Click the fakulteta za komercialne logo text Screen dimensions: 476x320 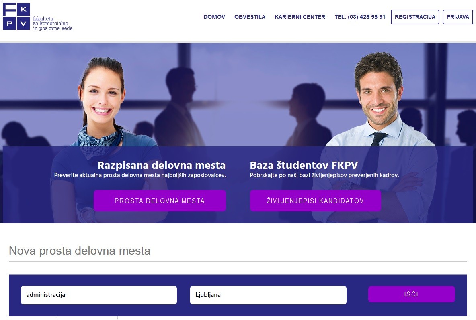point(53,24)
